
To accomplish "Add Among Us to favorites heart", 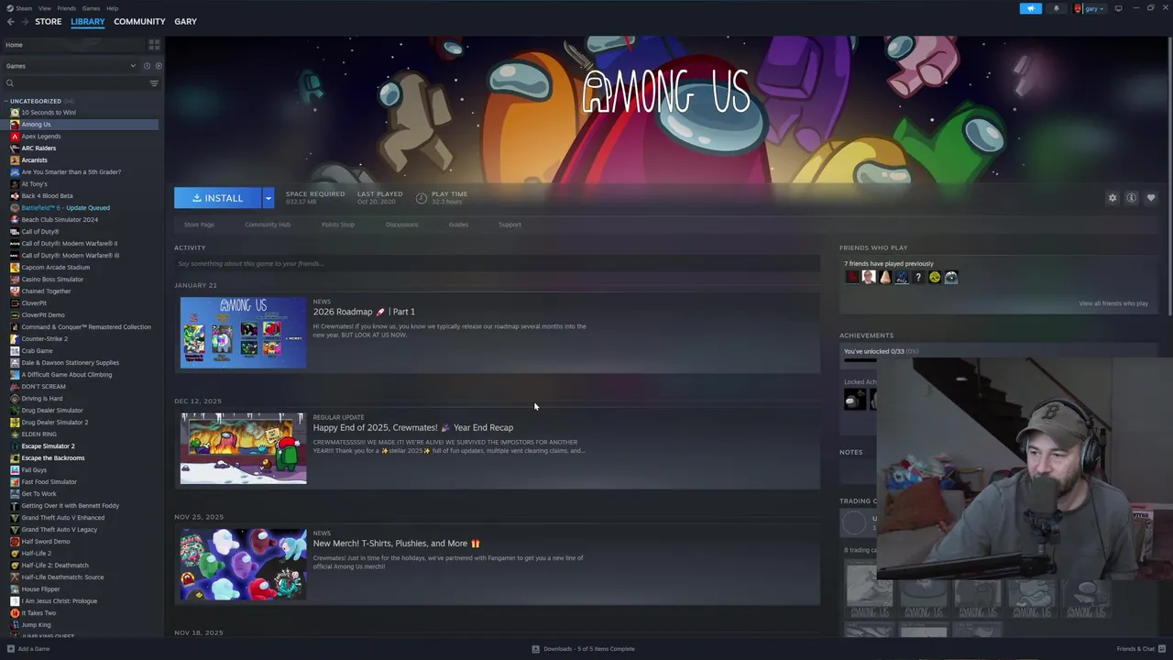I will click(1151, 198).
